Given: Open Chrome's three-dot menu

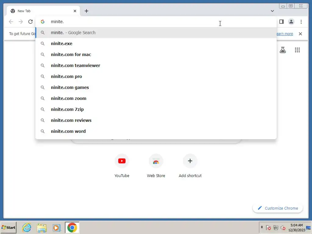Looking at the screenshot, I should tap(301, 22).
